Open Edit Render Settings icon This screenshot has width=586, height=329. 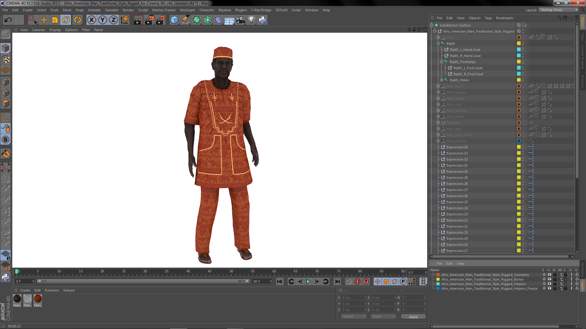(160, 20)
